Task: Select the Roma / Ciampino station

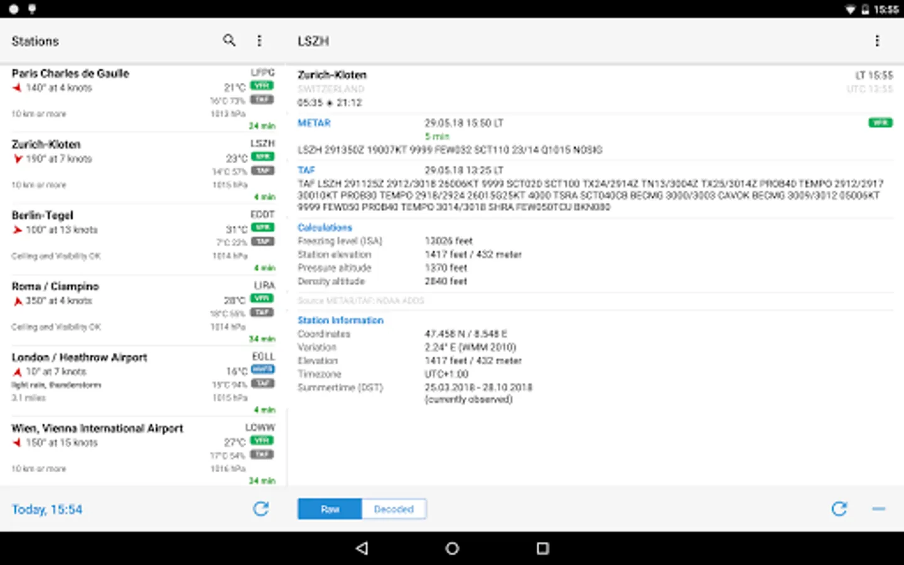Action: [143, 310]
